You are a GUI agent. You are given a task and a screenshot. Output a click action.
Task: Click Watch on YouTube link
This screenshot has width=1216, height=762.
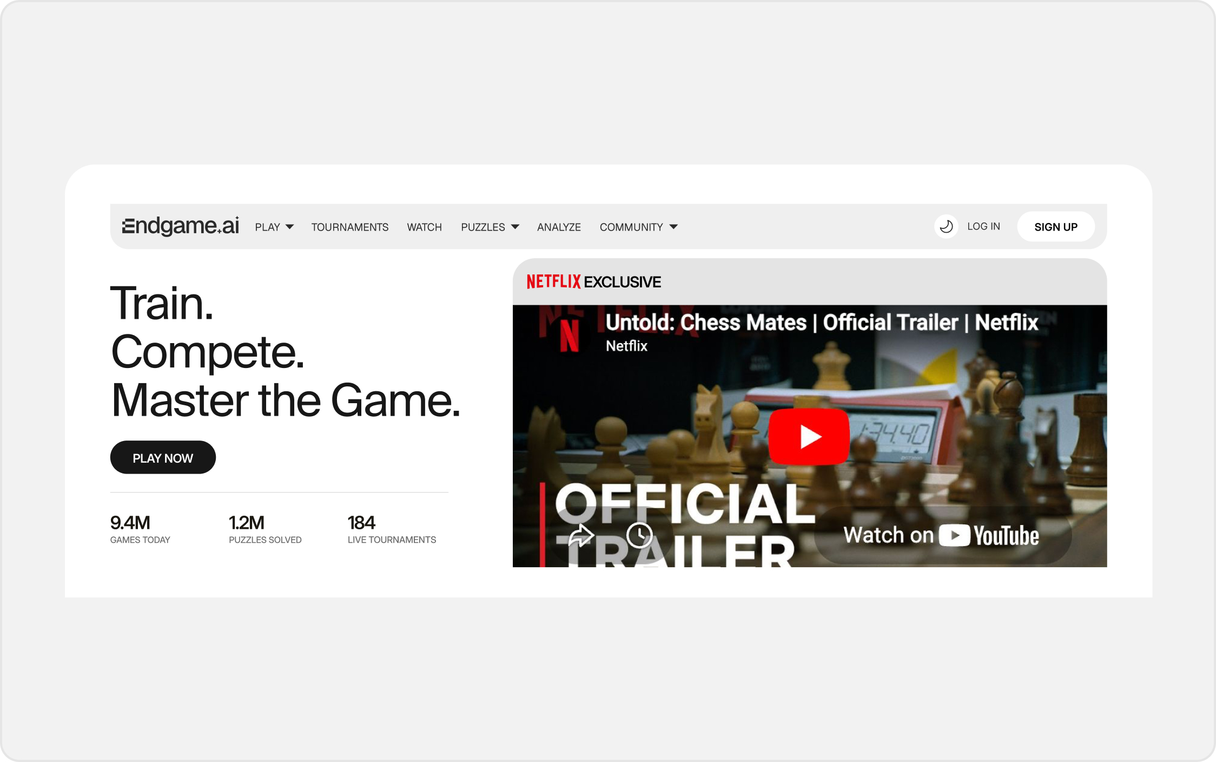(942, 535)
